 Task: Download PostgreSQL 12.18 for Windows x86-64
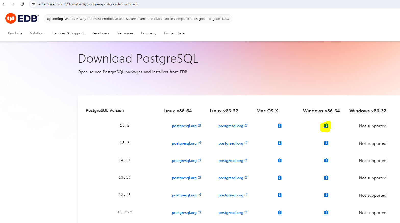[x=326, y=195]
